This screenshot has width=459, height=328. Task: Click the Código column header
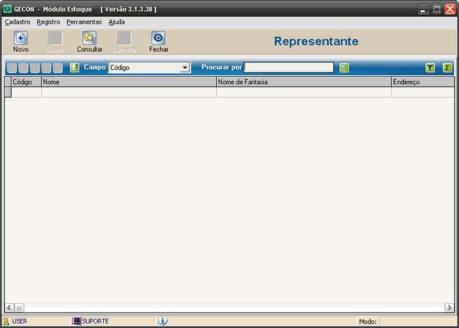point(26,82)
